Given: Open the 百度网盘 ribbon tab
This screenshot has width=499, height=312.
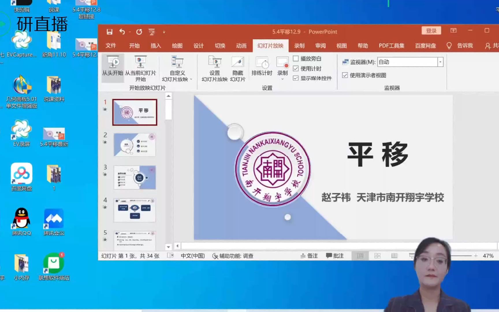Looking at the screenshot, I should click(x=425, y=46).
